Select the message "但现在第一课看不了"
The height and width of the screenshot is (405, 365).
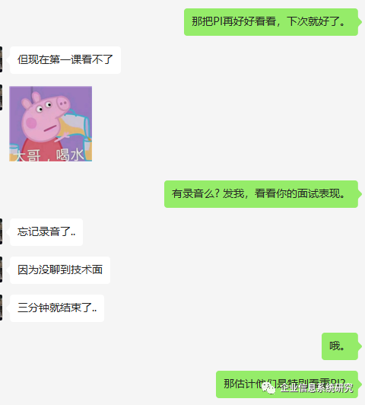pyautogui.click(x=65, y=60)
